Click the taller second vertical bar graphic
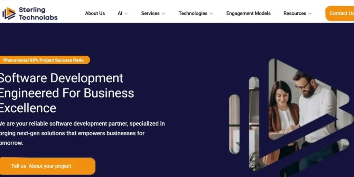Image resolution: width=354 pixels, height=177 pixels. point(254,124)
